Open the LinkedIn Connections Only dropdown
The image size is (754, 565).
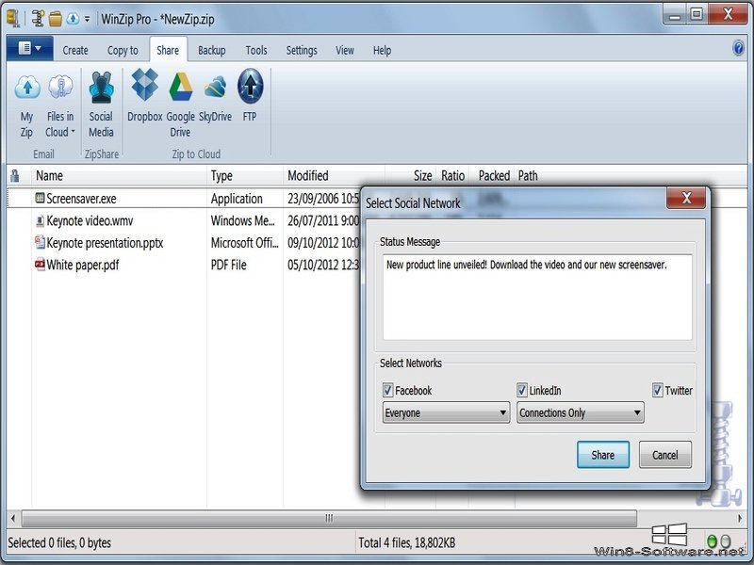tap(581, 412)
